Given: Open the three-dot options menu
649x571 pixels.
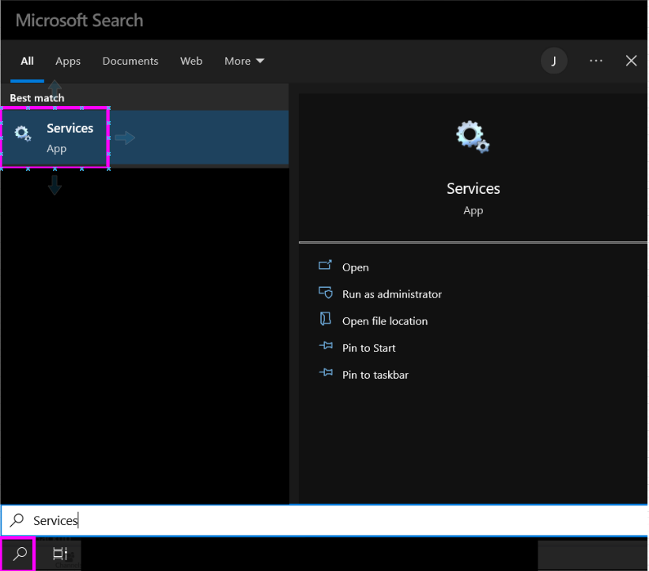Looking at the screenshot, I should 596,61.
